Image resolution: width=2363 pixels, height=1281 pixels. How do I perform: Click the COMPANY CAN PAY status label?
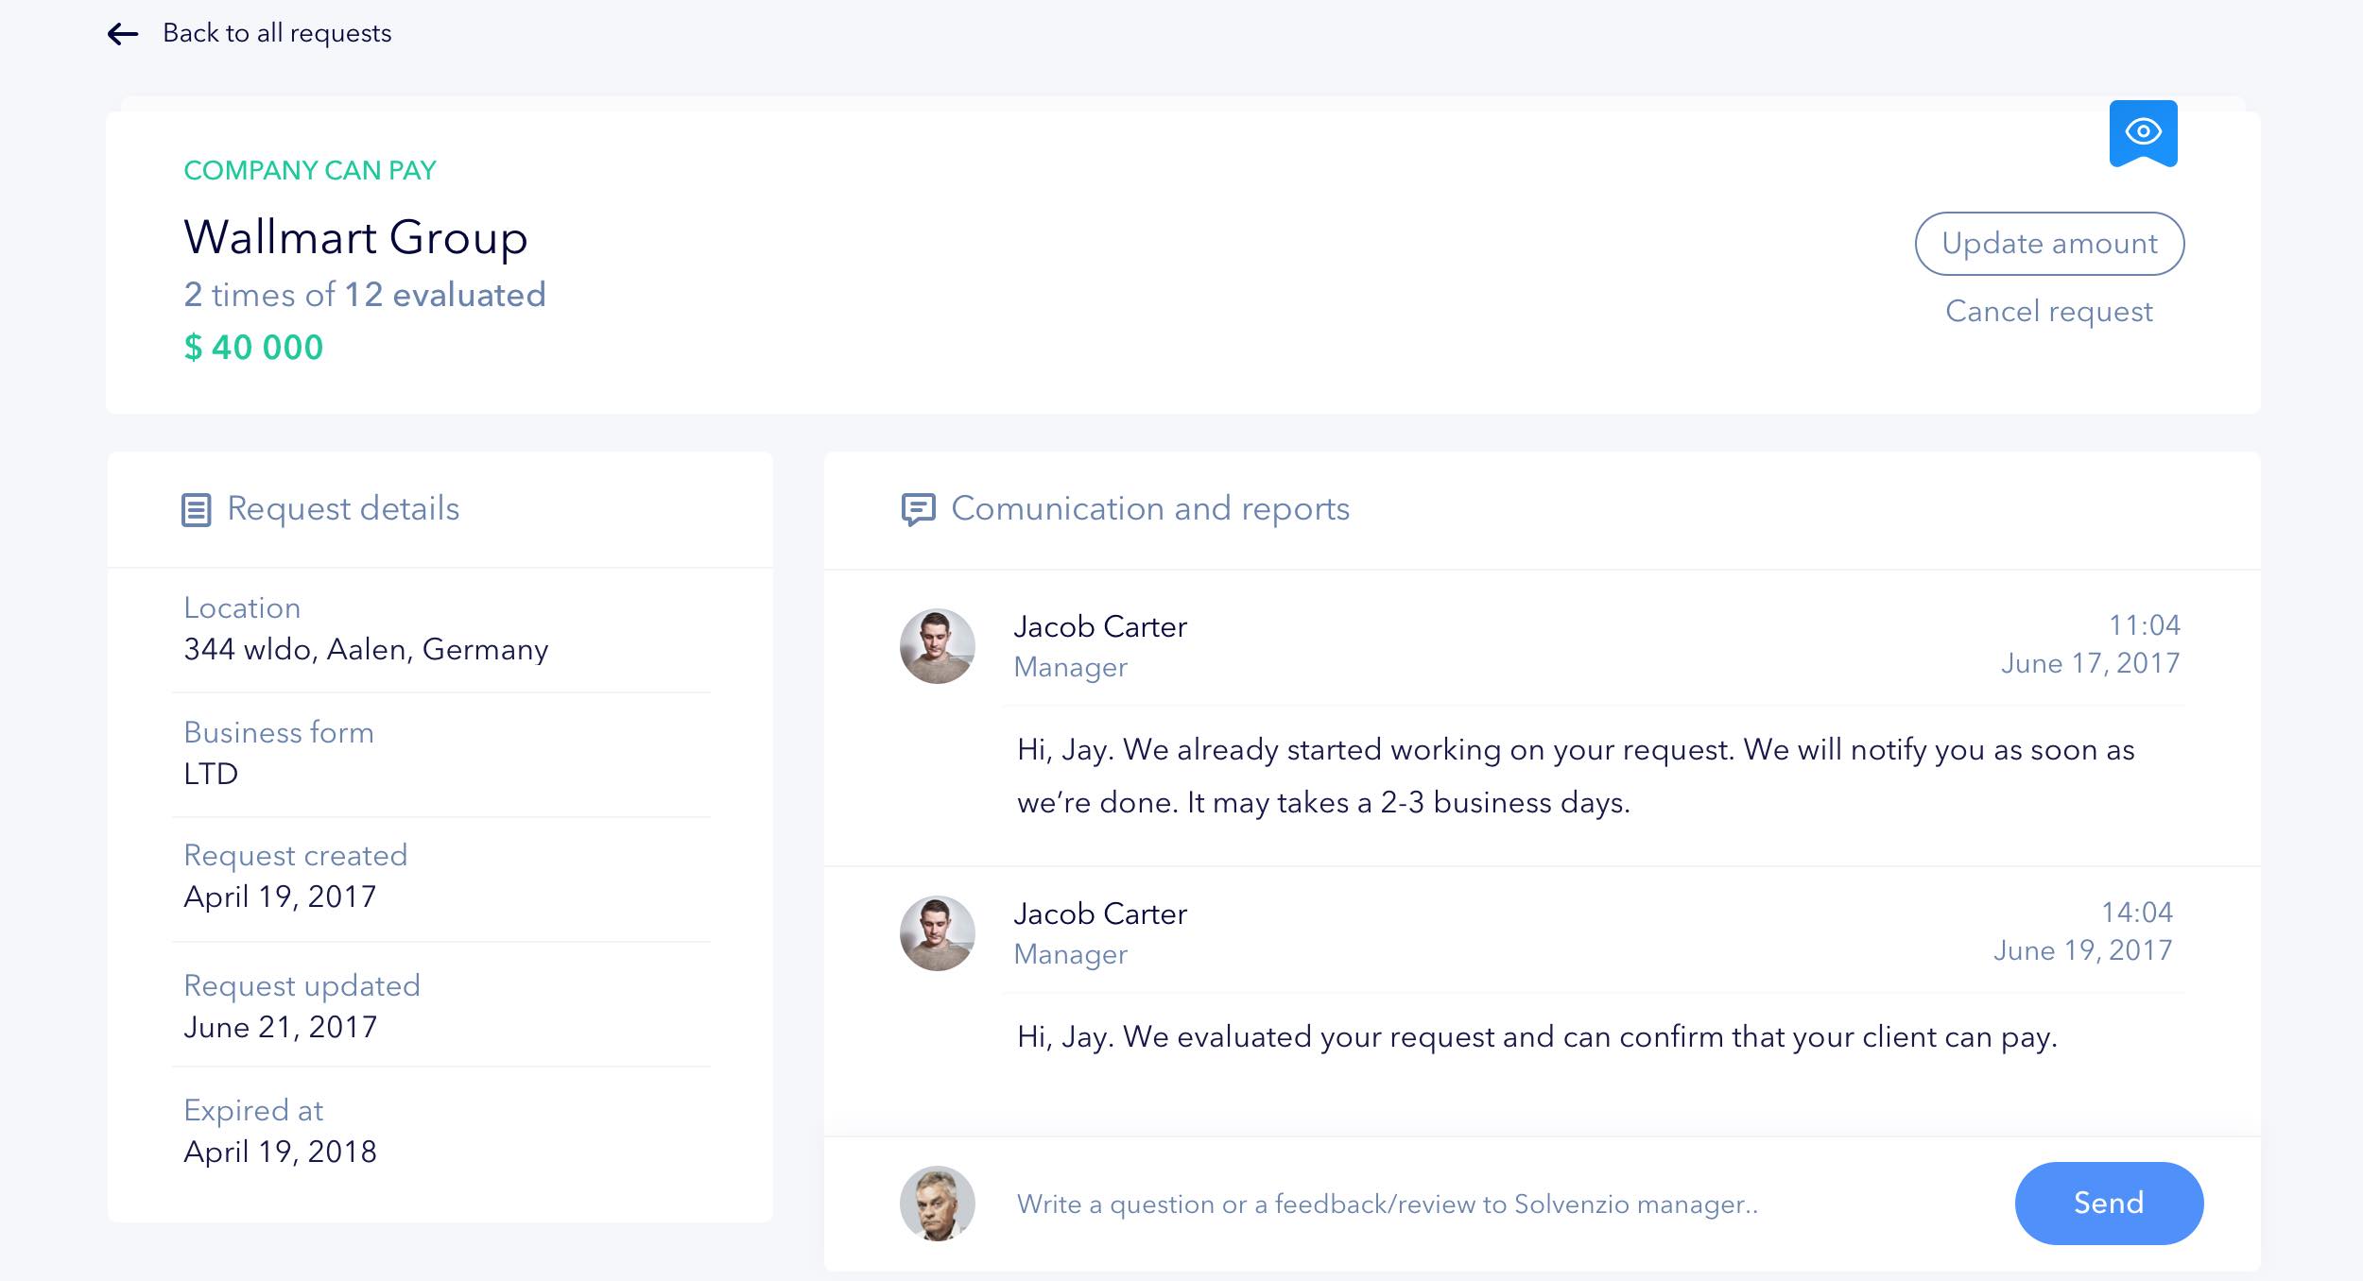tap(310, 171)
